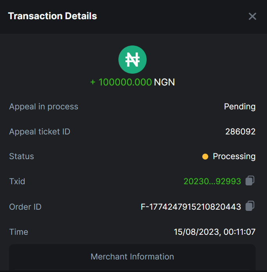Copy the Txid to clipboard
Viewport: 267px width, 272px height.
(250, 181)
